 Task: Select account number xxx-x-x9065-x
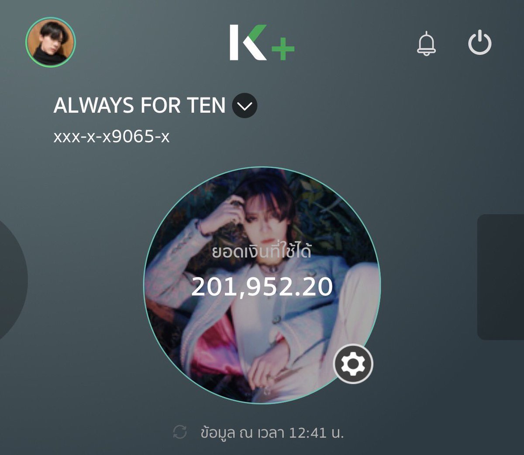coord(111,137)
